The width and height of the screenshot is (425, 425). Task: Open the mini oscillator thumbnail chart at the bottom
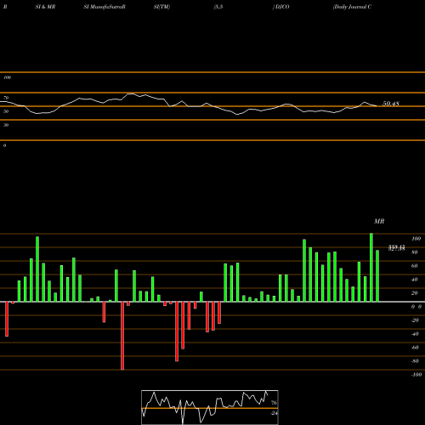pos(210,407)
